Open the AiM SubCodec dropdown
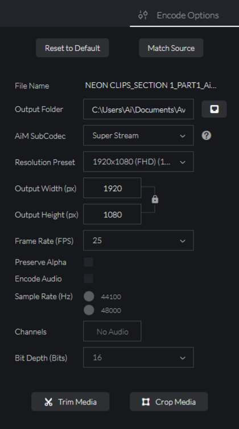This screenshot has height=429, width=239. click(x=138, y=135)
